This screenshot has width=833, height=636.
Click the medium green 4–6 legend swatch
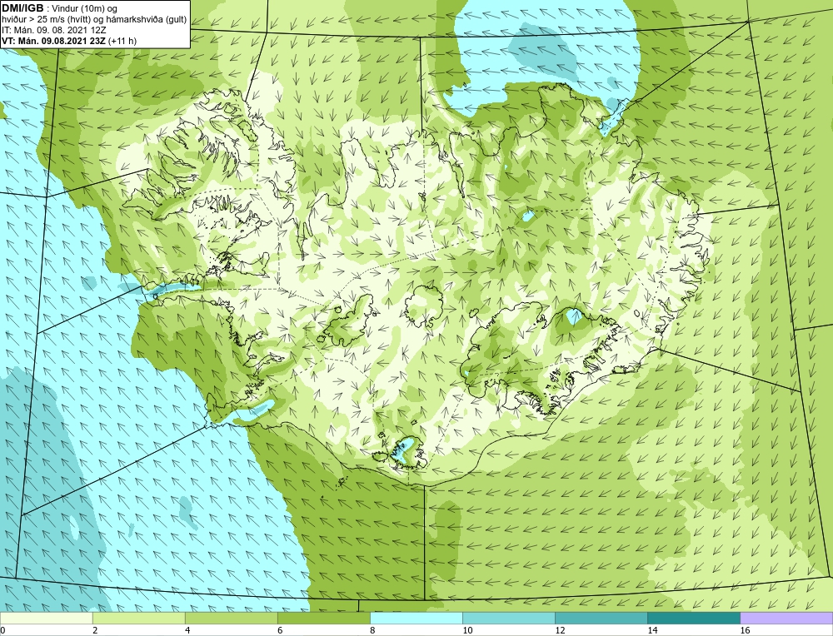pos(231,619)
